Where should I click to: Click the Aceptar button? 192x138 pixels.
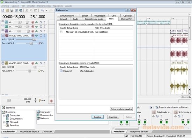tap(98, 117)
